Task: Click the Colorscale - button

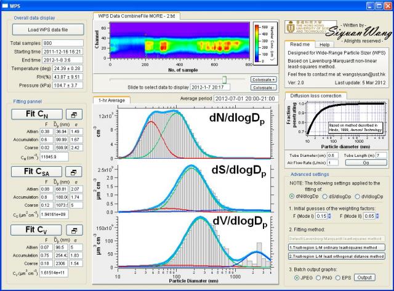Action: coord(263,87)
